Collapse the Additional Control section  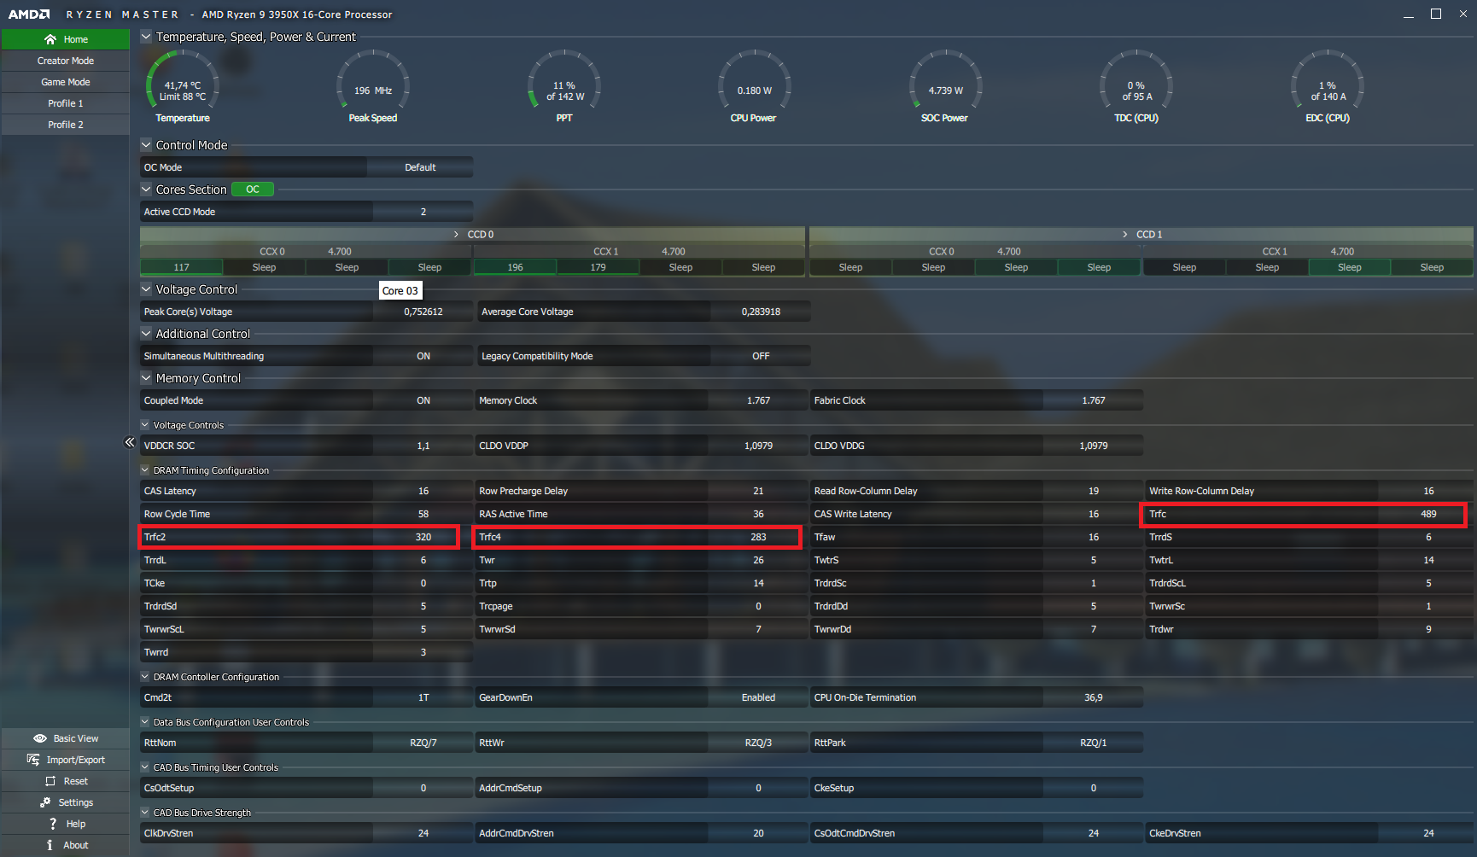[146, 334]
